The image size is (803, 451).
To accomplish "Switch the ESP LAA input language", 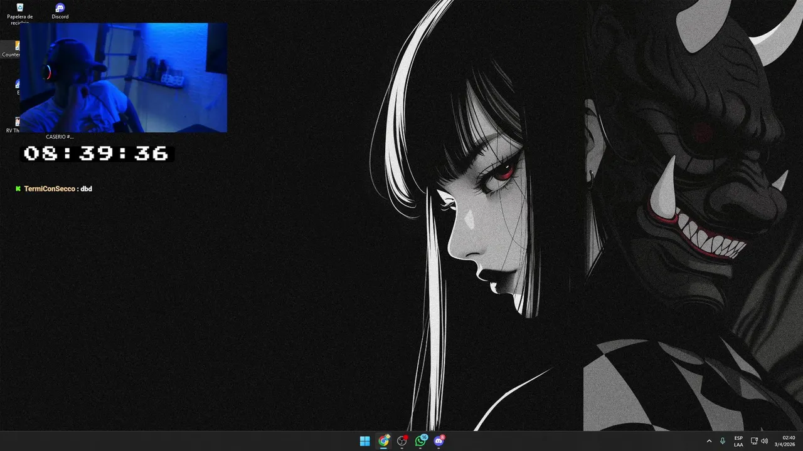I will 738,441.
